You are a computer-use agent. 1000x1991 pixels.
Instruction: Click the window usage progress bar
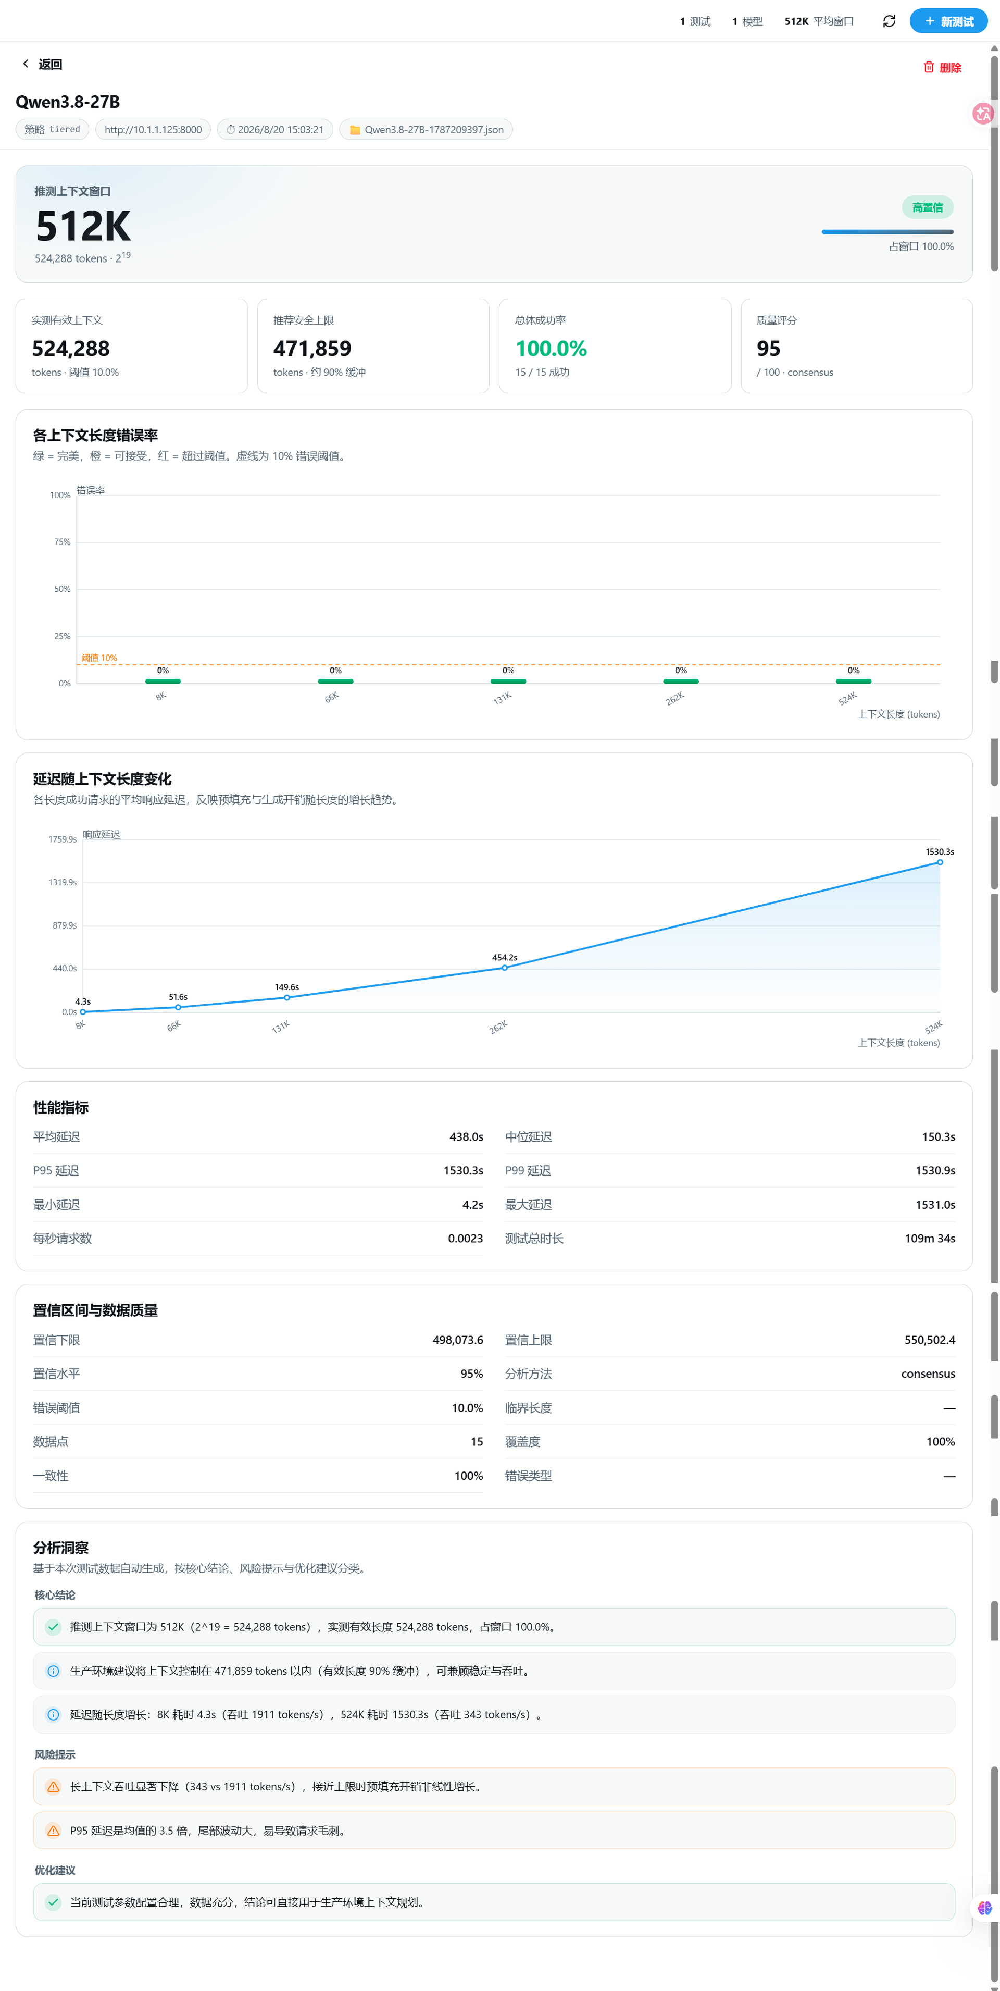coord(887,232)
